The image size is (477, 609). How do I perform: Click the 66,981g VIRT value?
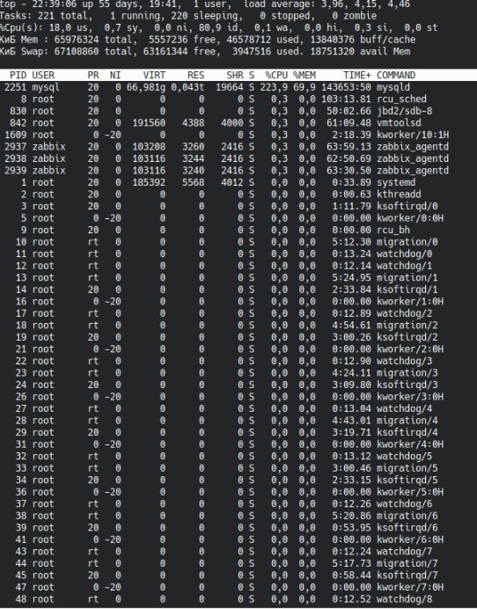[x=146, y=87]
